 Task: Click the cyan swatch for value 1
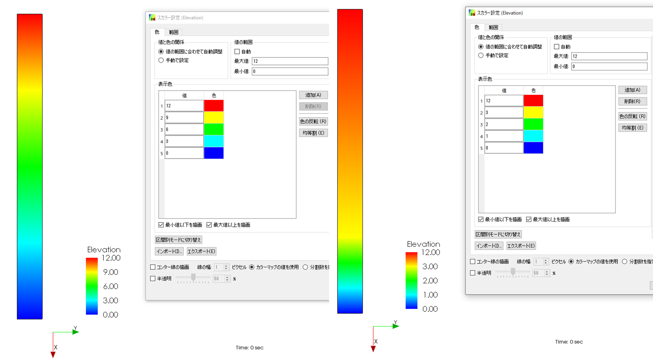click(x=533, y=136)
